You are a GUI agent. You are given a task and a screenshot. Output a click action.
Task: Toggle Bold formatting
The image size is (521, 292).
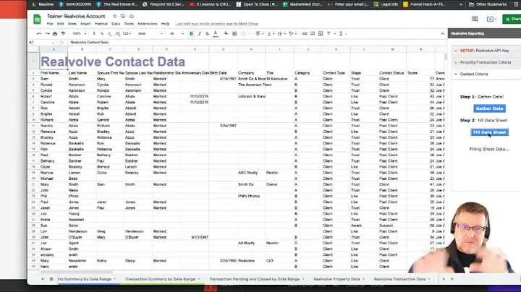coord(191,33)
